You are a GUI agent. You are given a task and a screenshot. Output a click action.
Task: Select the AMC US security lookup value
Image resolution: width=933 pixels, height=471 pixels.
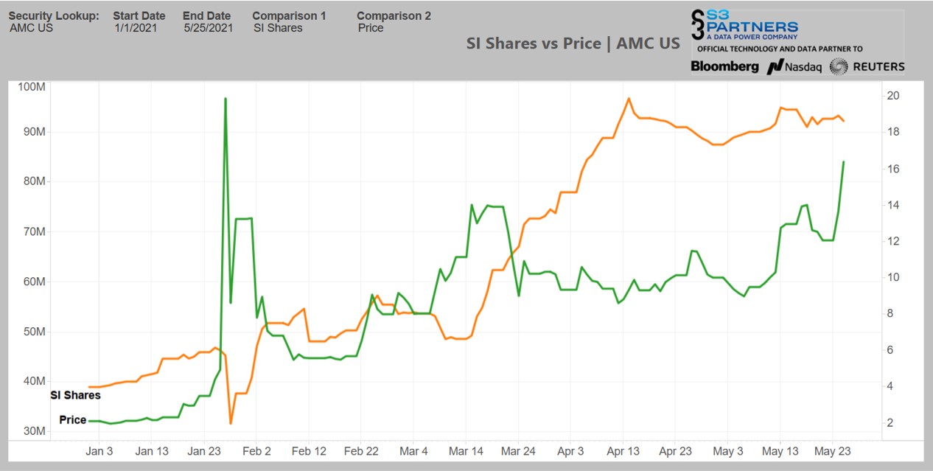pyautogui.click(x=31, y=28)
